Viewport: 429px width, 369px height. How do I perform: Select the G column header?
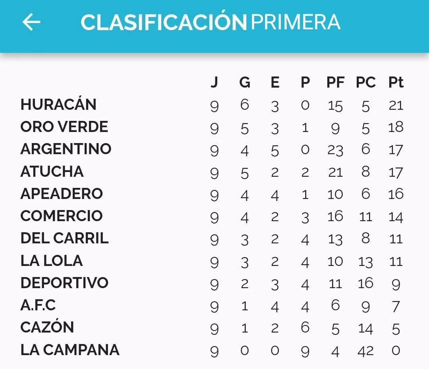pyautogui.click(x=245, y=82)
